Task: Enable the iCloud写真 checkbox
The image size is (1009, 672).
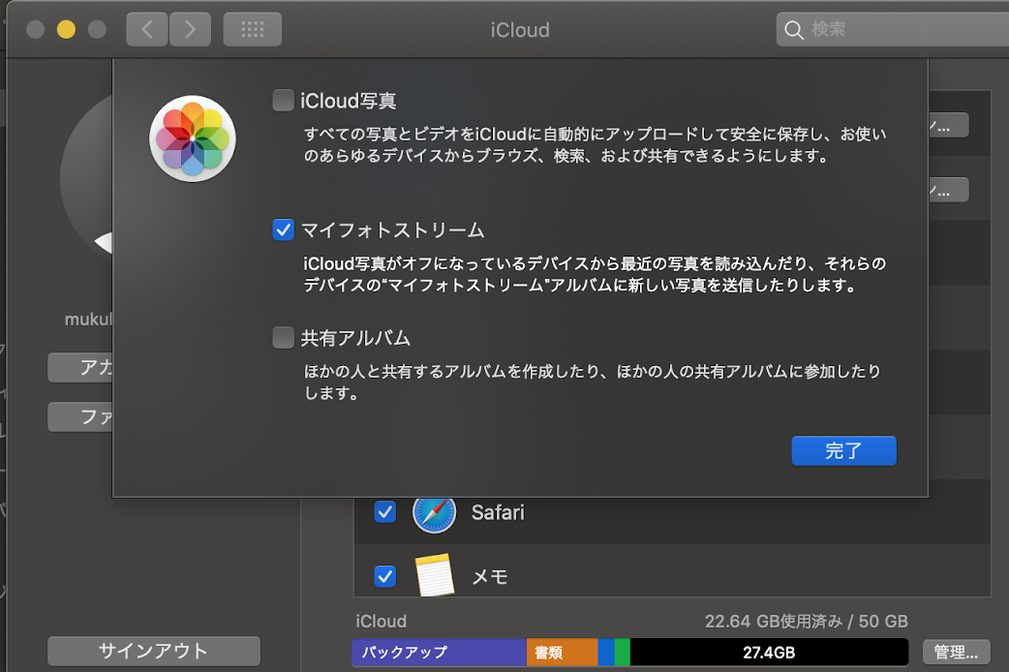Action: tap(283, 101)
